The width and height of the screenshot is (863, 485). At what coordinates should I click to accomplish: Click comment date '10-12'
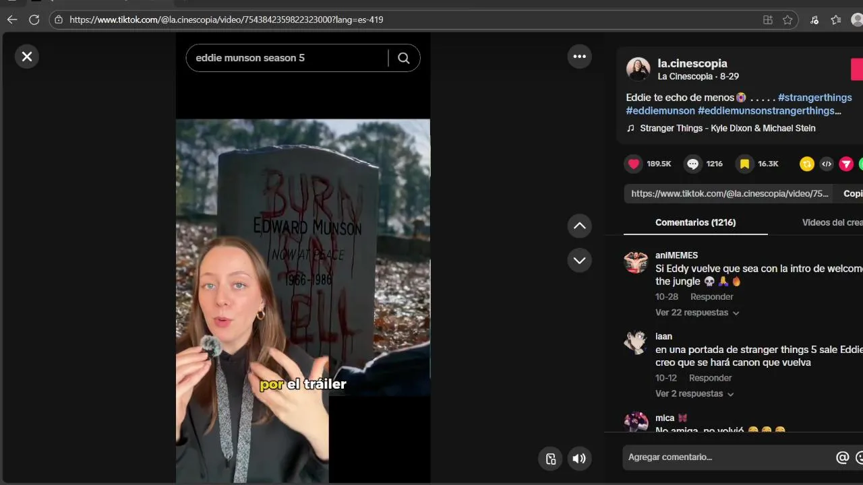point(666,378)
